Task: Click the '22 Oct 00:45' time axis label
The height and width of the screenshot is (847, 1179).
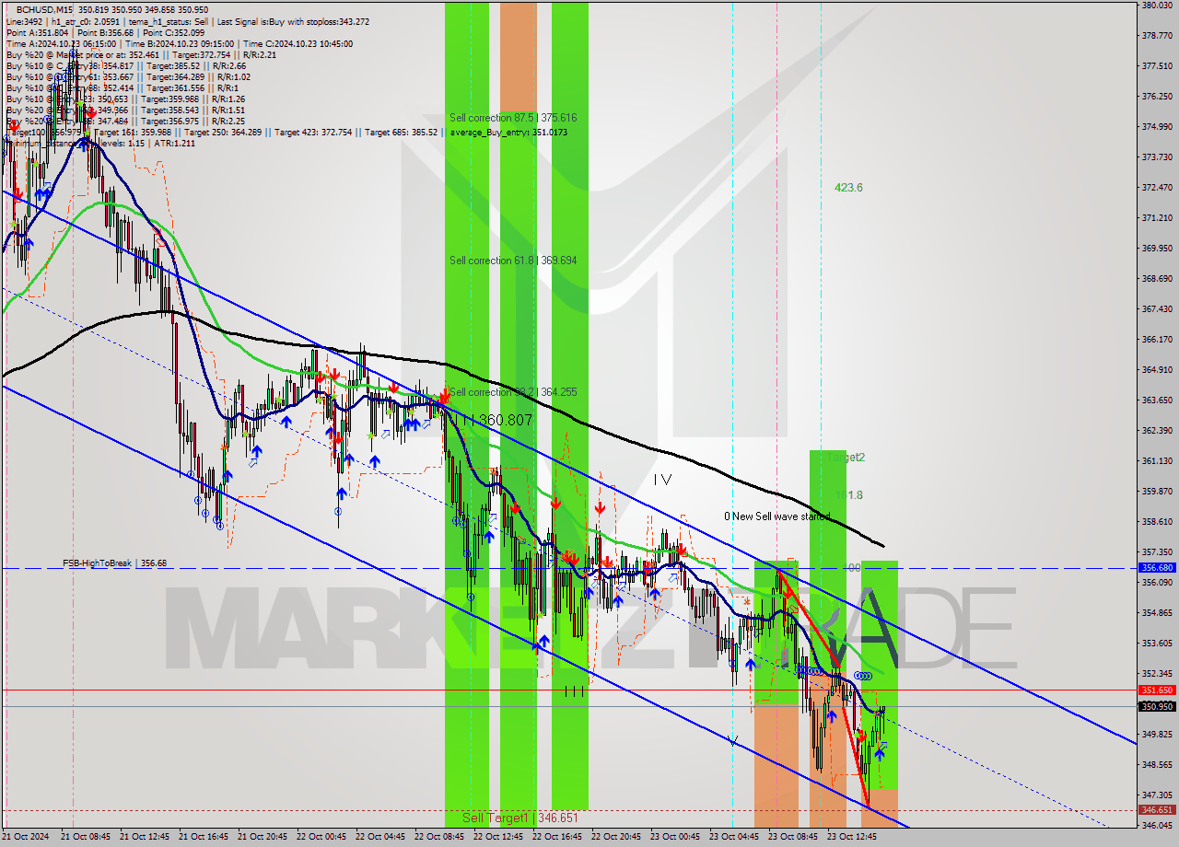Action: [321, 838]
